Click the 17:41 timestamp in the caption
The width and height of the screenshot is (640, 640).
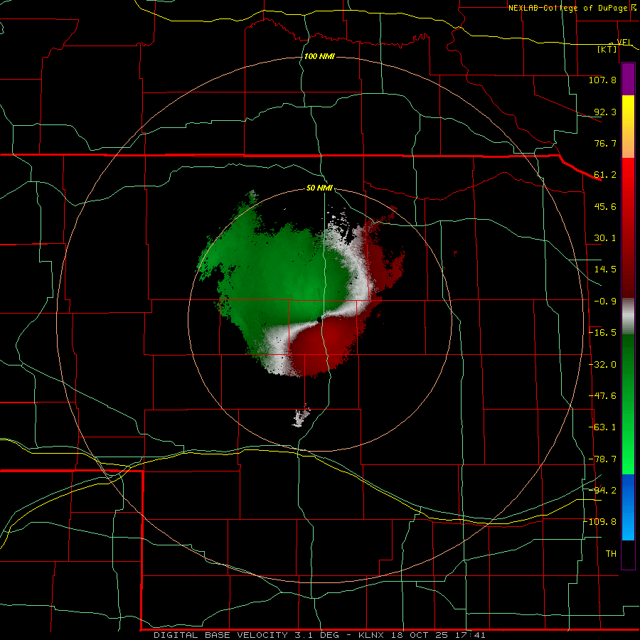471,635
